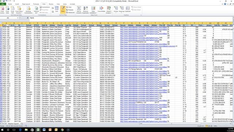The height and width of the screenshot is (132, 234).
Task: Sort Z to A descending
Action: click(x=53, y=11)
